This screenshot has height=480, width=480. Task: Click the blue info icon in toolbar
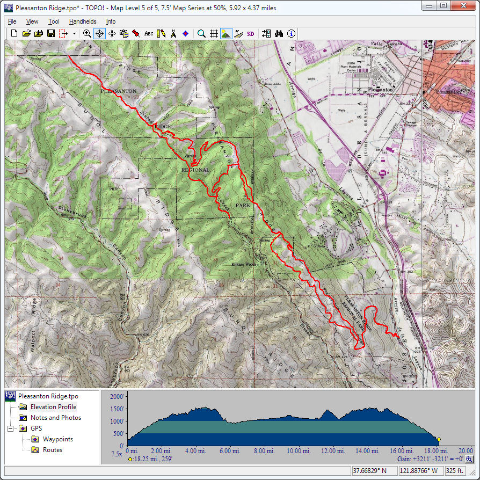pos(291,33)
